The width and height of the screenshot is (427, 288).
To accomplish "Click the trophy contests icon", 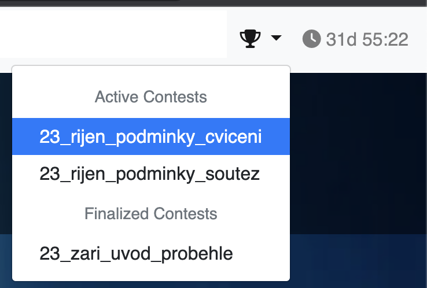I will point(250,39).
